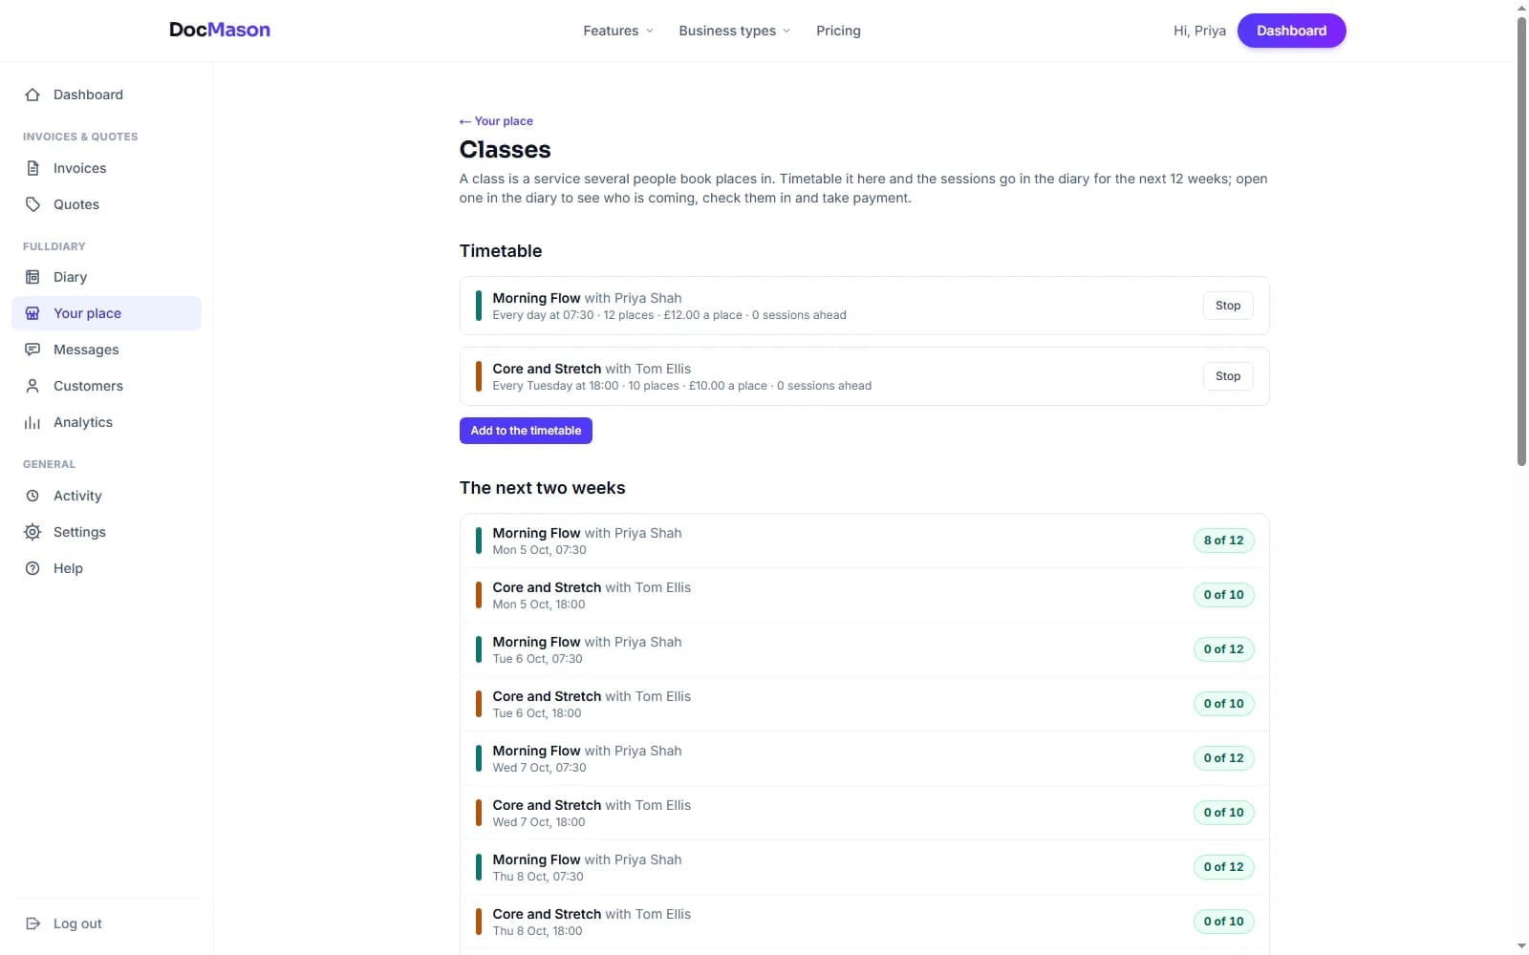Stop the Core and Stretch class
Screen dimensions: 1529x955
1228,376
